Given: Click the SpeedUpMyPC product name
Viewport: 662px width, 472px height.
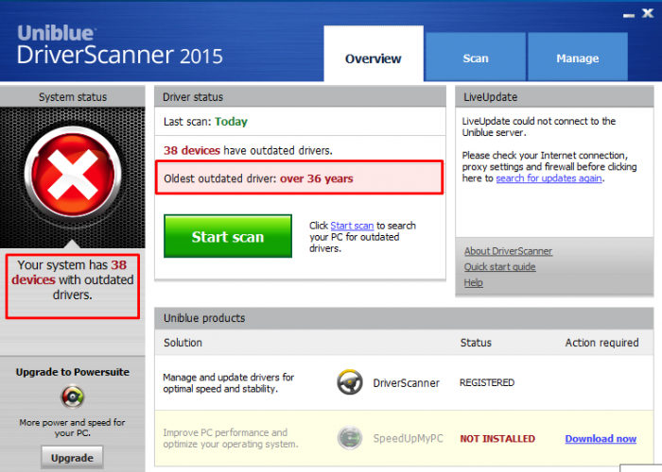Looking at the screenshot, I should (x=408, y=439).
